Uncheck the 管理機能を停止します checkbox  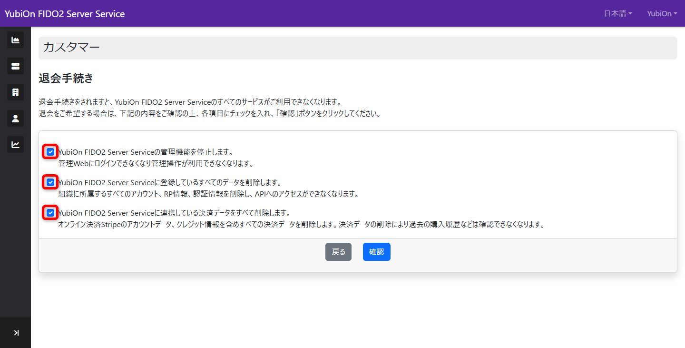click(50, 152)
